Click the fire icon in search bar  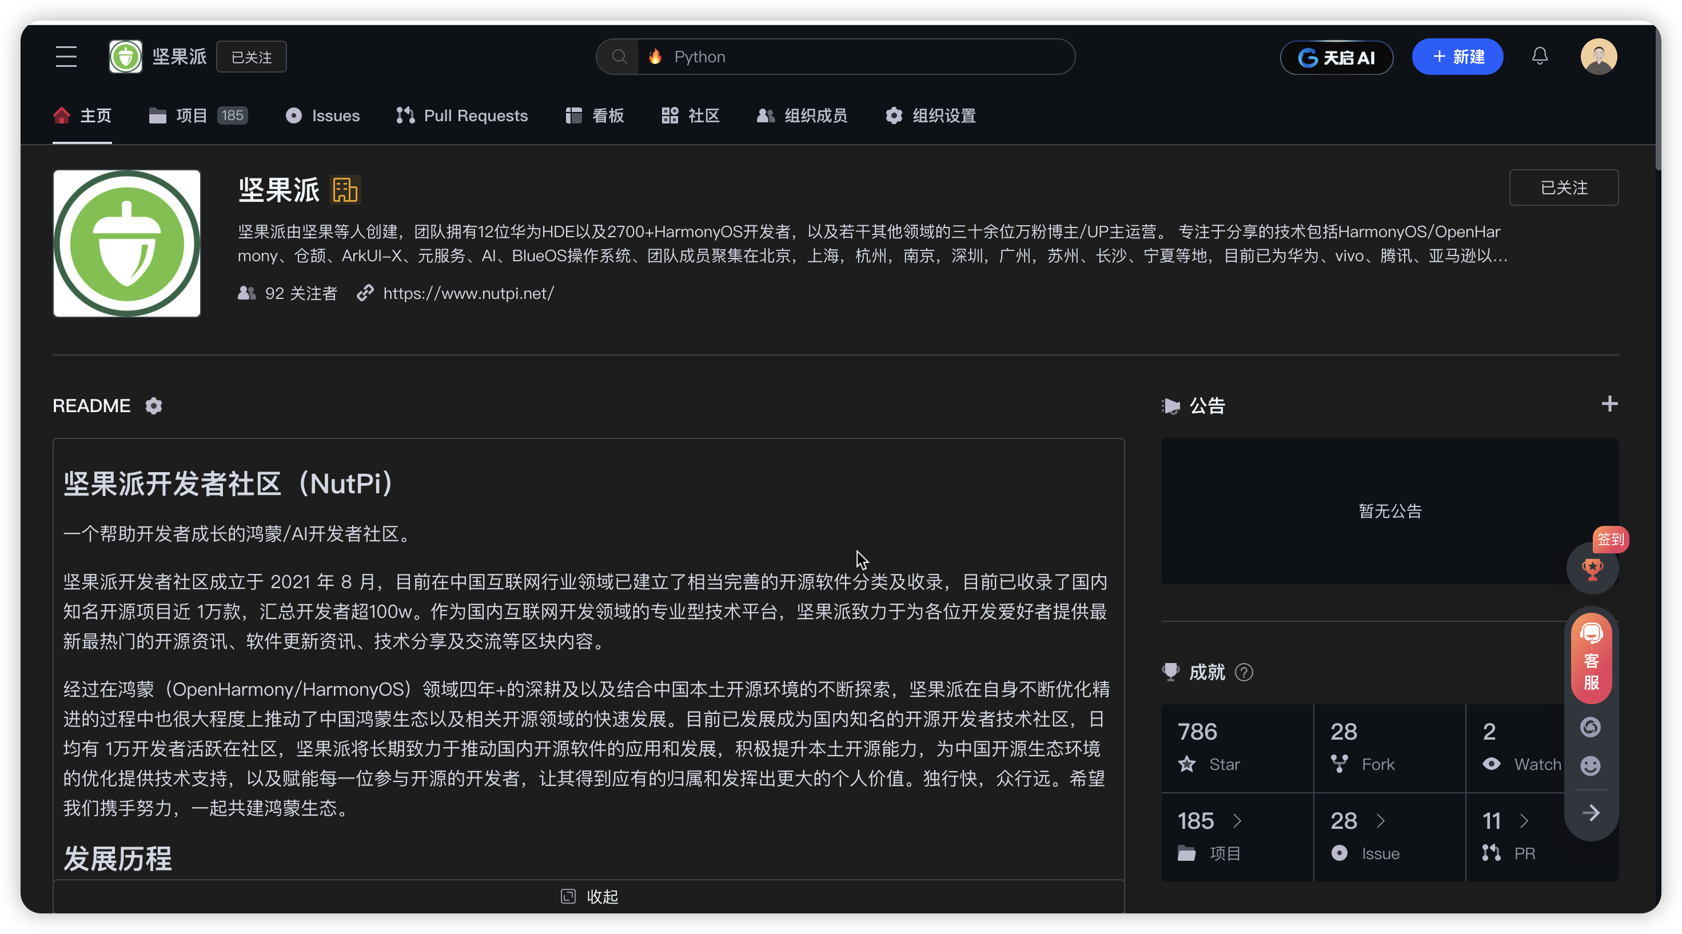[x=655, y=57]
